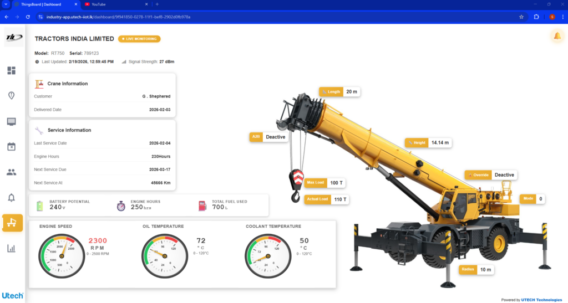Viewport: 568px width, 303px height.
Task: Click the Mode 0 label
Action: coord(532,199)
